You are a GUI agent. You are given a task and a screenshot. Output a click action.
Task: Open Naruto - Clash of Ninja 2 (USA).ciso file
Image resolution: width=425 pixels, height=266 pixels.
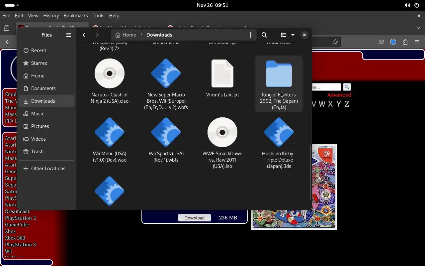pyautogui.click(x=110, y=81)
